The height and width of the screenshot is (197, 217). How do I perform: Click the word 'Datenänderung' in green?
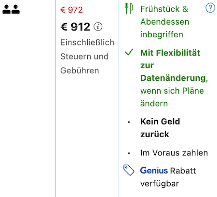(x=173, y=78)
